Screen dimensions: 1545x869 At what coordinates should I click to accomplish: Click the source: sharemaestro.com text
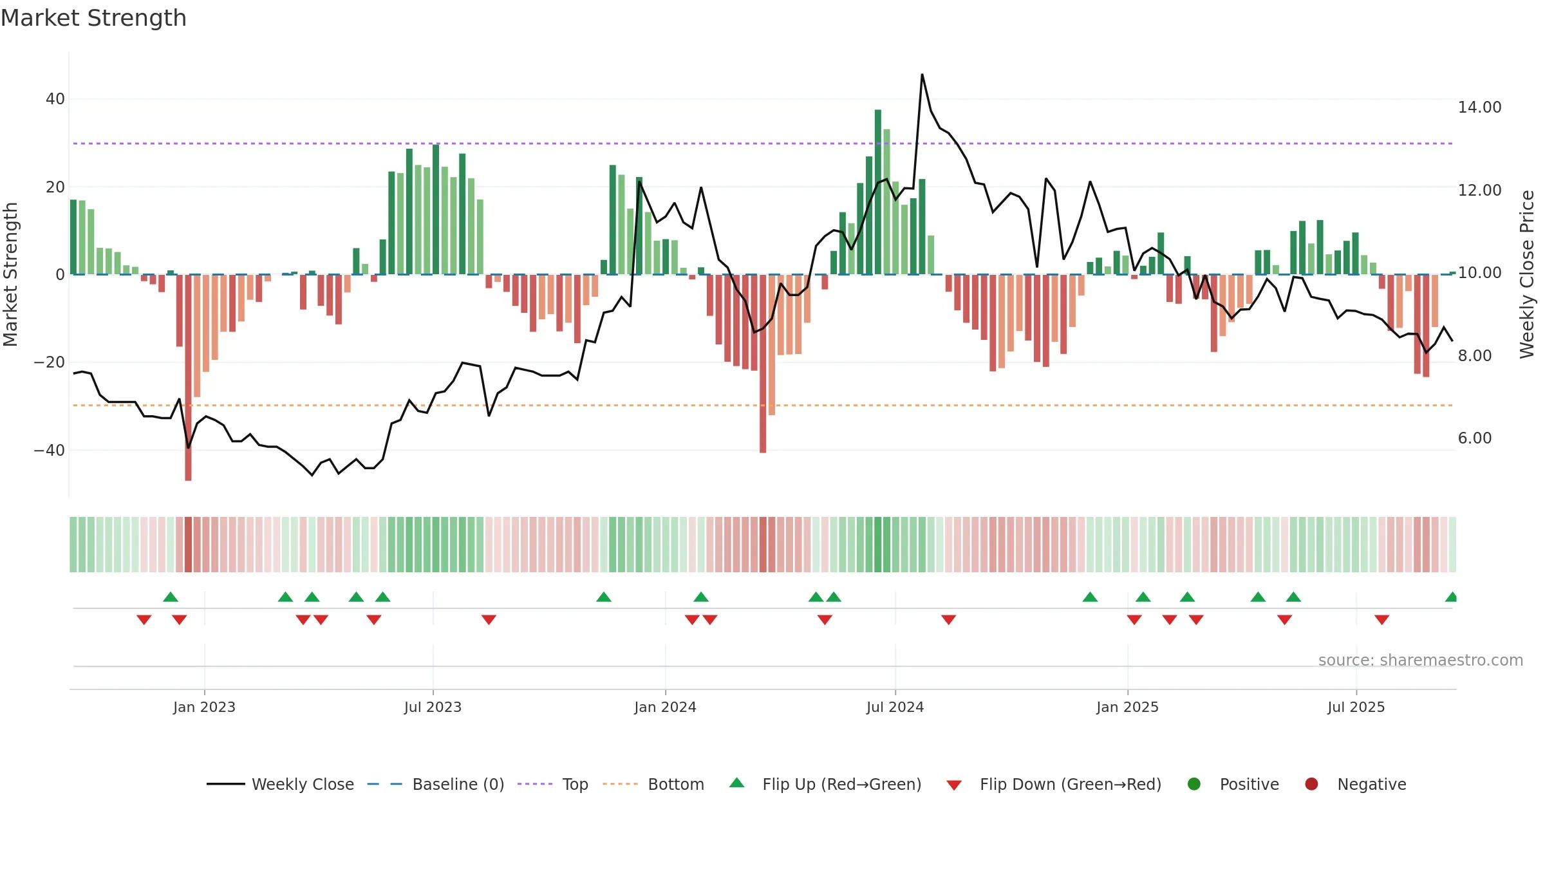1421,660
